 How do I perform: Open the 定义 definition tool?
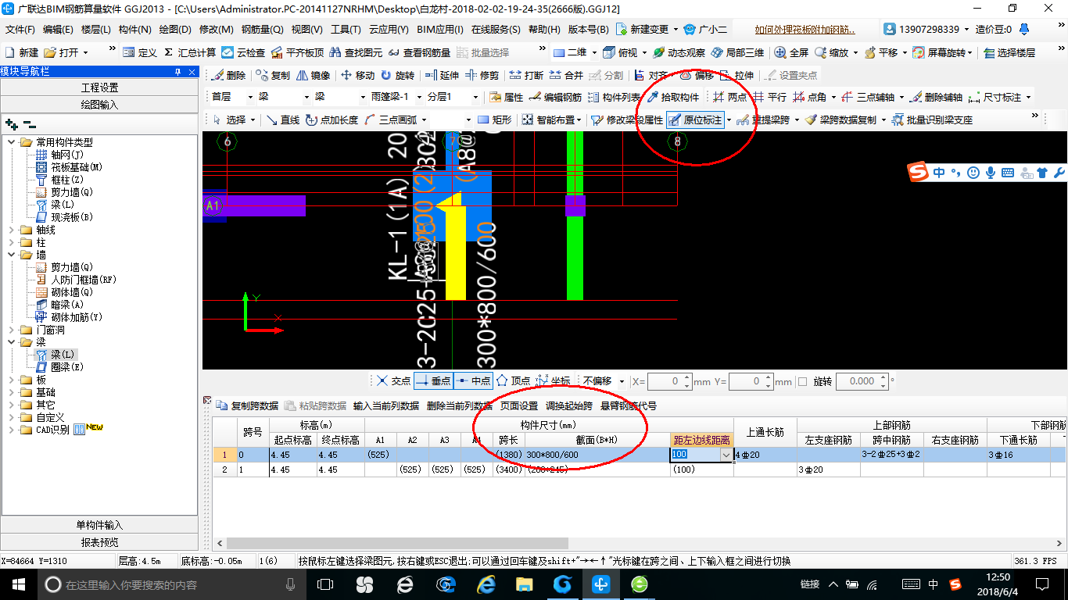141,52
